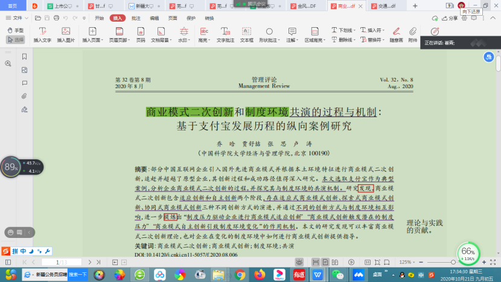Open the Shape Annotation (形状批注) dropdown
The width and height of the screenshot is (501, 282).
pos(269,34)
